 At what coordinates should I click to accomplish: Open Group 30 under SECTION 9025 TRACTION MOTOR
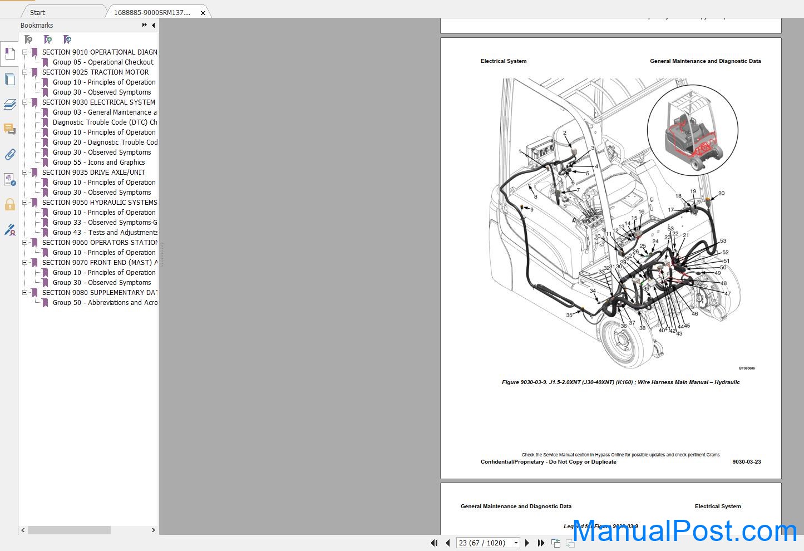point(102,92)
